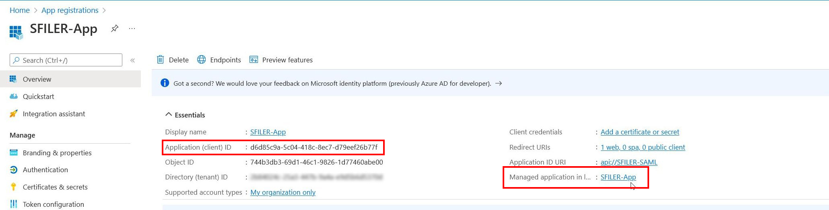
Task: Open Token configuration page
Action: tap(54, 204)
